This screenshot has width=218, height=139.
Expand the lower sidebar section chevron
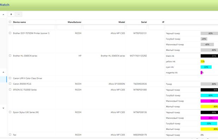pyautogui.click(x=3, y=108)
